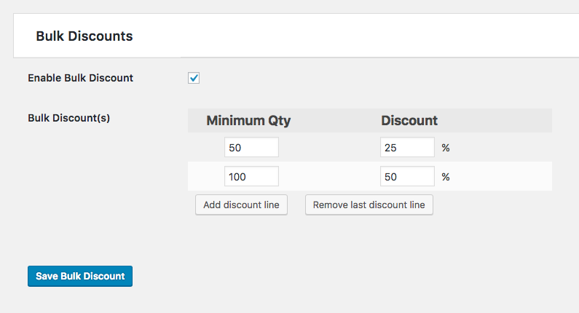Screen dimensions: 579x313
Task: Click the Discount column header
Action: point(409,121)
